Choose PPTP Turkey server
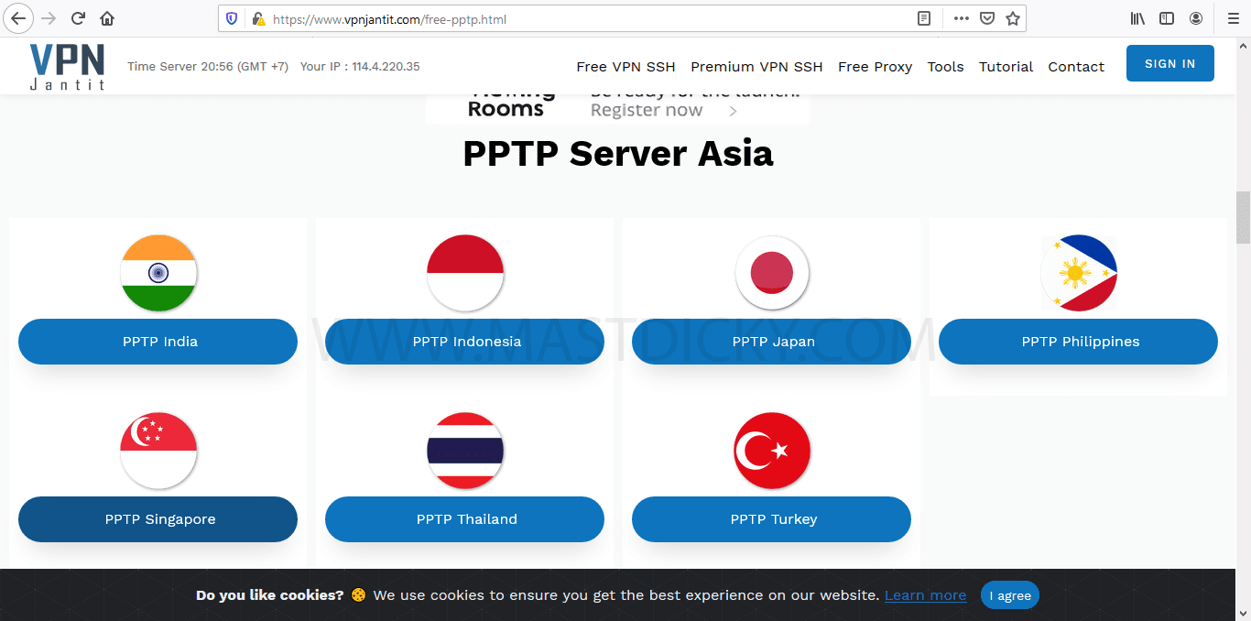This screenshot has height=621, width=1251. (771, 519)
